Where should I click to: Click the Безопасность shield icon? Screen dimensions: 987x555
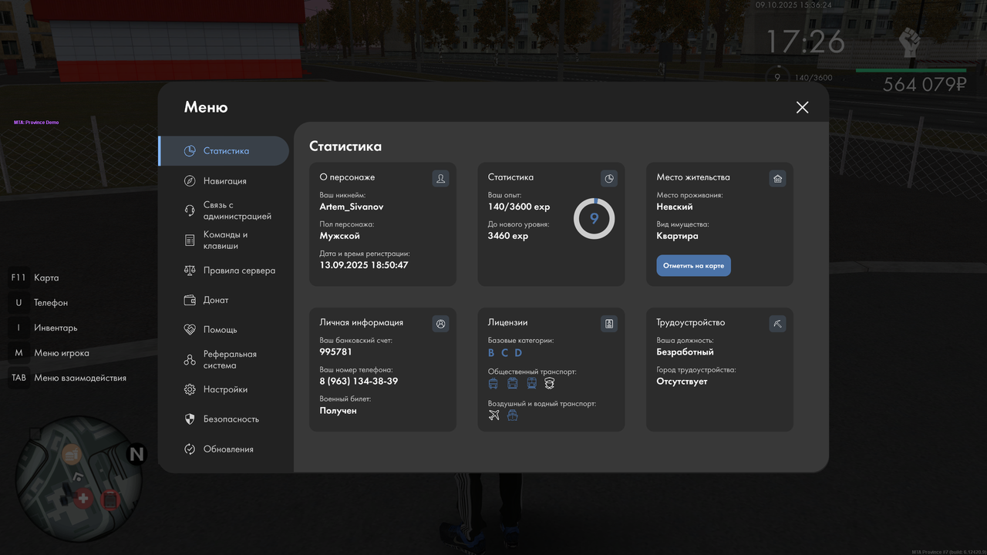[190, 419]
